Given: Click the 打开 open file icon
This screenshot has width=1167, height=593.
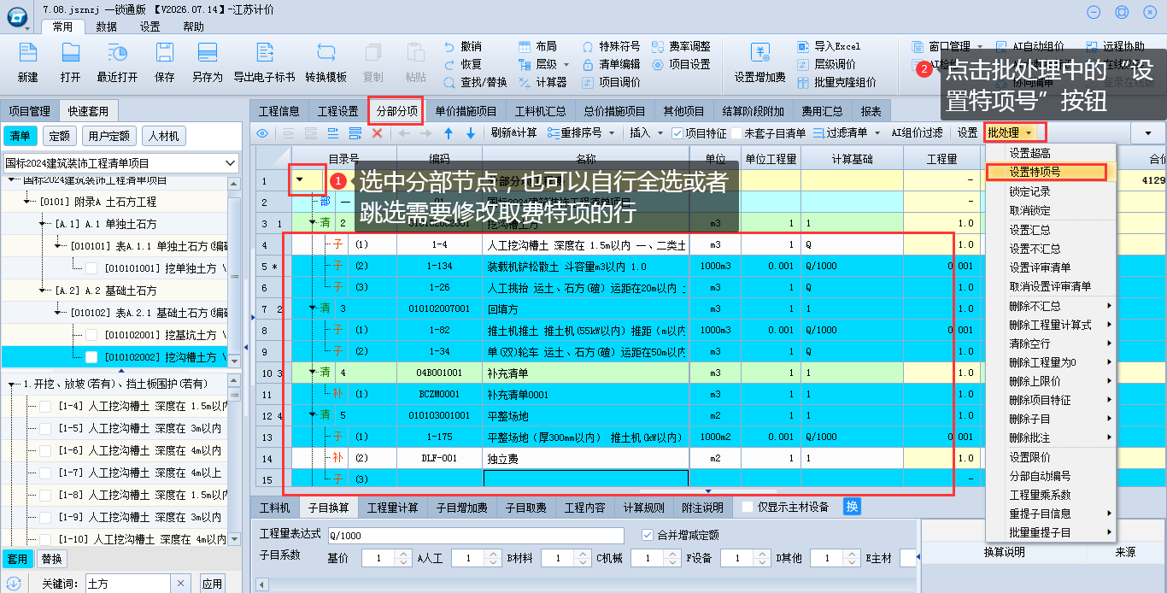Looking at the screenshot, I should pyautogui.click(x=70, y=53).
